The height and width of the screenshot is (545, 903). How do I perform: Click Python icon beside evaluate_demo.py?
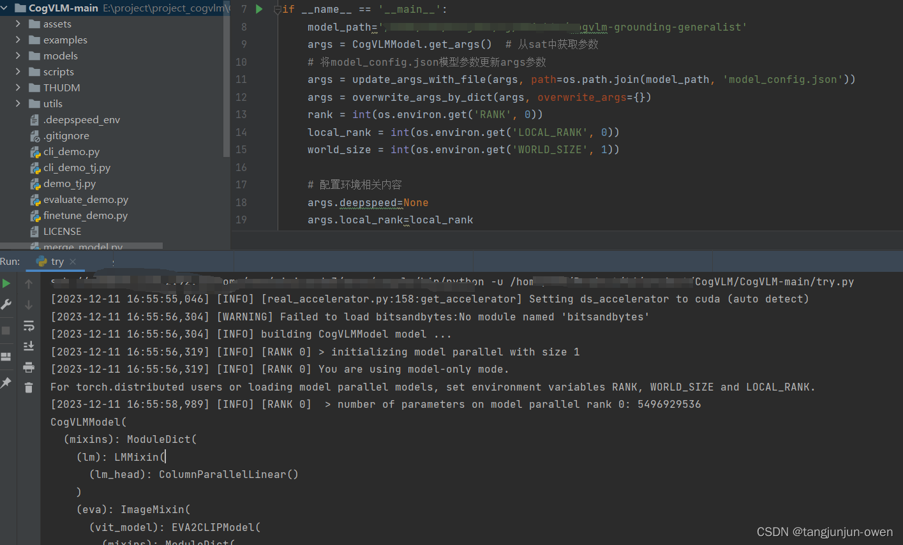click(x=35, y=200)
